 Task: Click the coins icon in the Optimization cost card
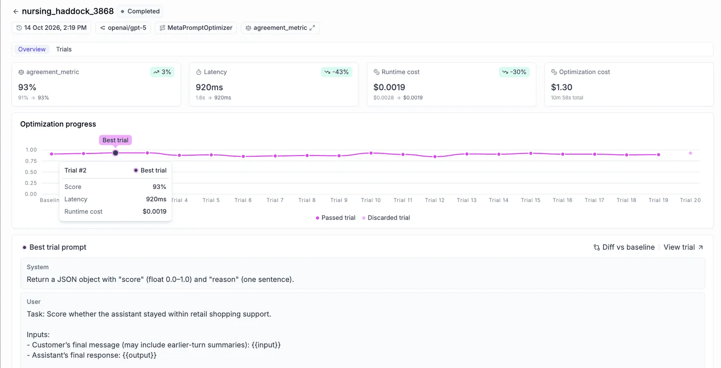(554, 72)
